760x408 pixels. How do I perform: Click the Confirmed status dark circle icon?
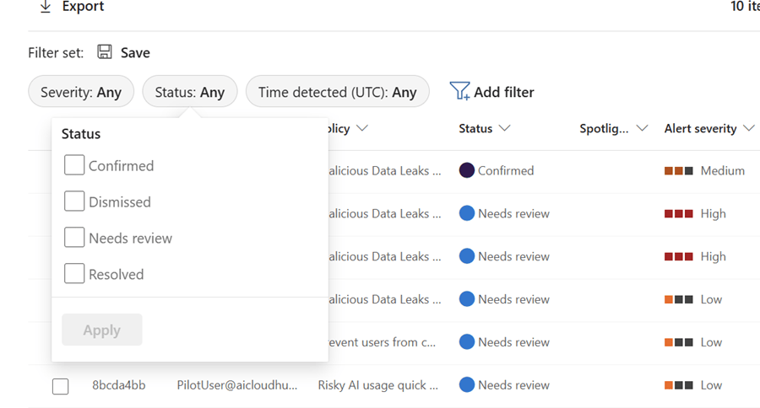click(466, 170)
